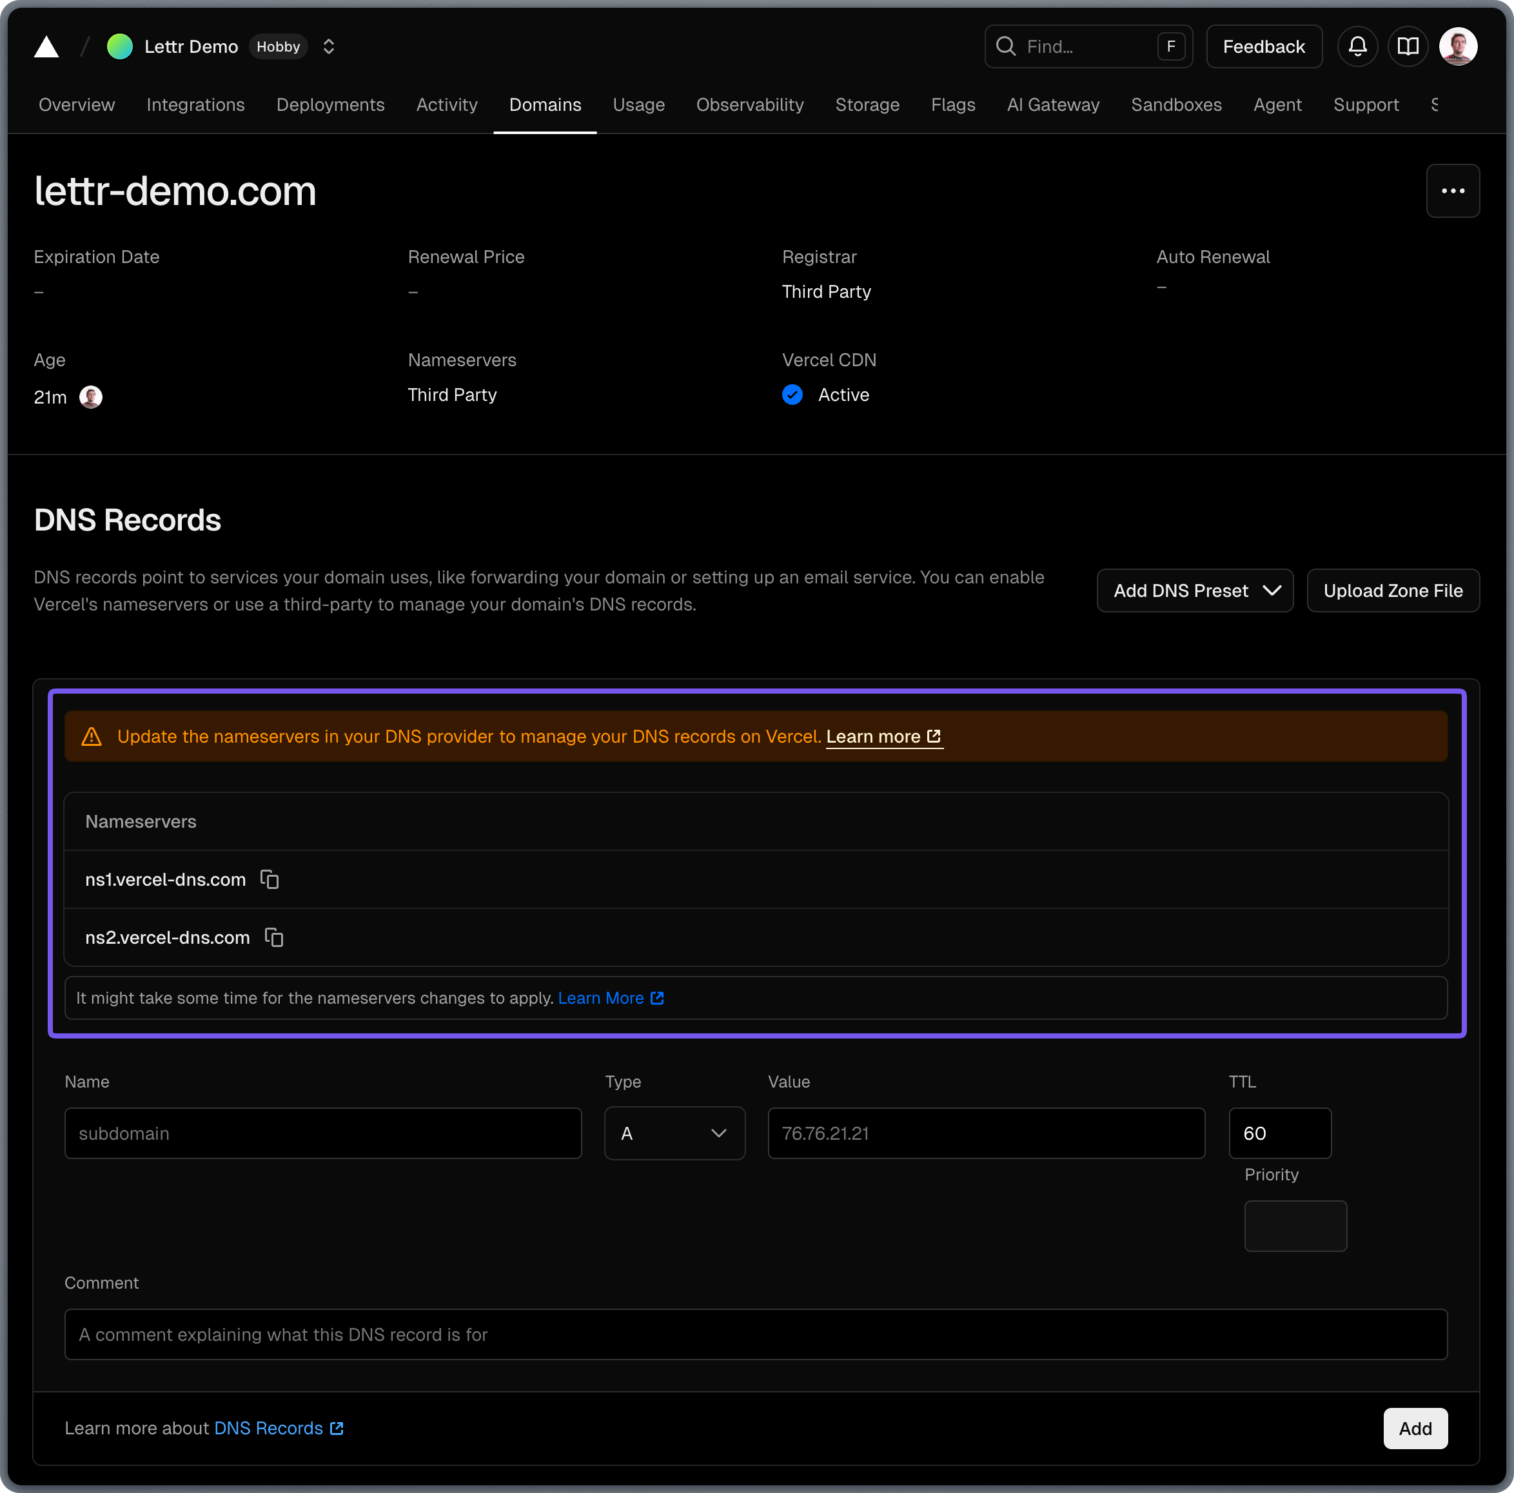
Task: Copy the ns2.vercel-dns.com nameserver
Action: click(x=273, y=937)
